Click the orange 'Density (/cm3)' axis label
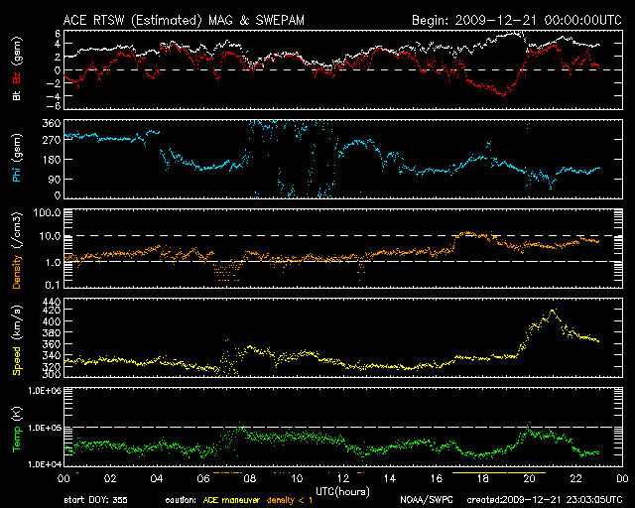This screenshot has height=508, width=635. tap(17, 250)
